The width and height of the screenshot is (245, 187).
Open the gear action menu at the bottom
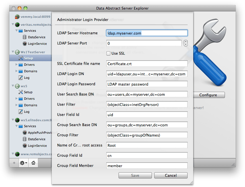[23, 163]
